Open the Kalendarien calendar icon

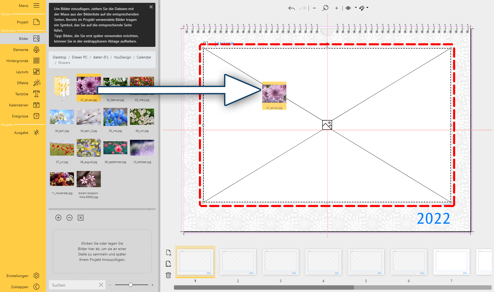[36, 105]
